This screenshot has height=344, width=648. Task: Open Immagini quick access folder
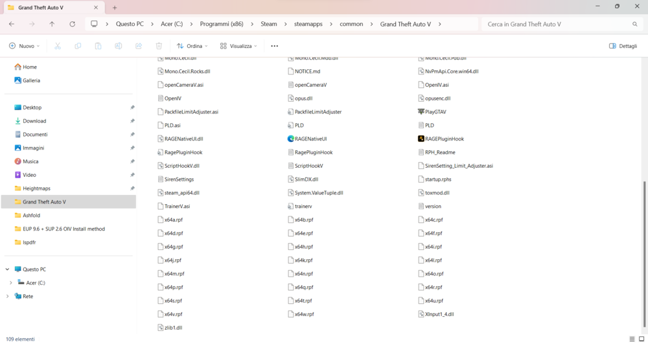(x=29, y=148)
